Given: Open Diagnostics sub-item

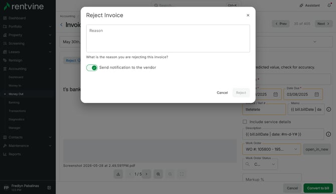Looking at the screenshot, I should click(16, 119).
